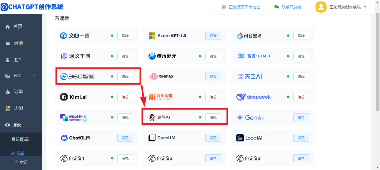Expand the 用户 submenu chevron
This screenshot has height=170, width=380.
[35, 59]
